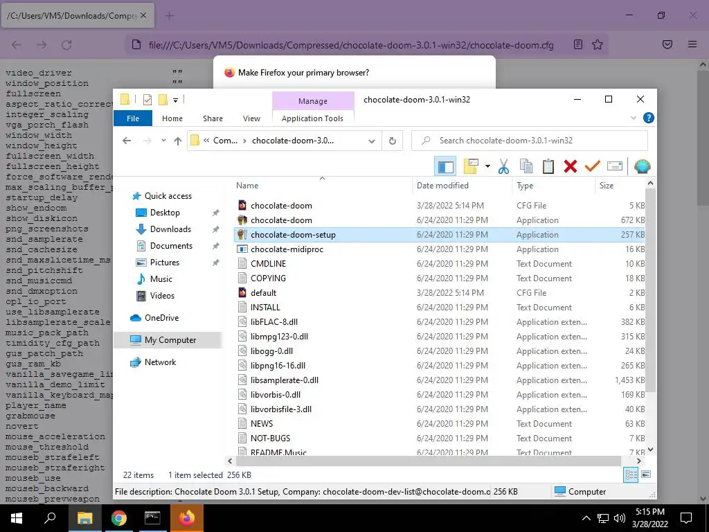The height and width of the screenshot is (532, 709).
Task: Go up one folder level
Action: click(178, 141)
